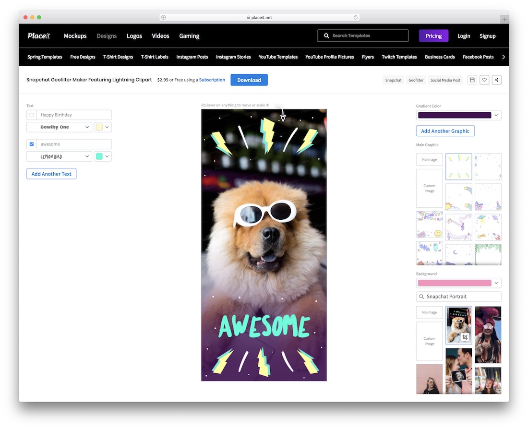
Task: Uncheck the awesome text checkbox
Action: pos(32,144)
